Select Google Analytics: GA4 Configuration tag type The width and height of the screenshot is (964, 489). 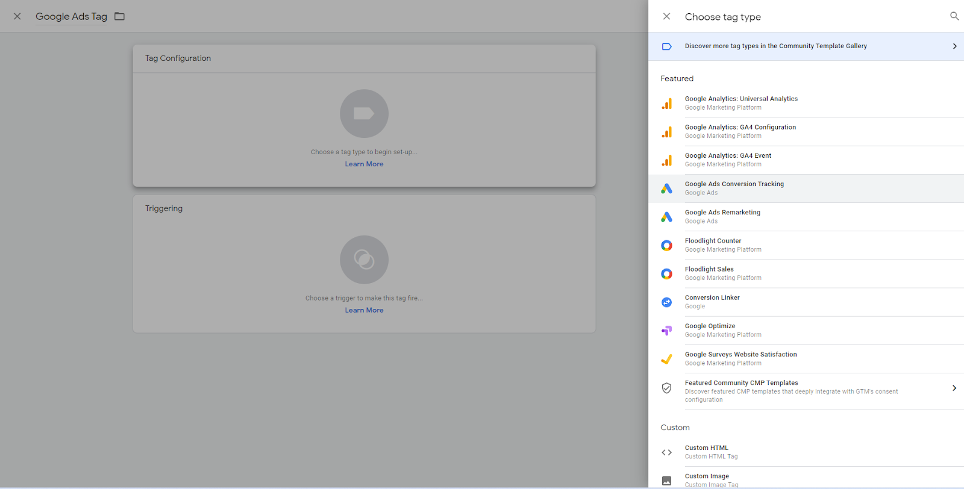click(806, 131)
